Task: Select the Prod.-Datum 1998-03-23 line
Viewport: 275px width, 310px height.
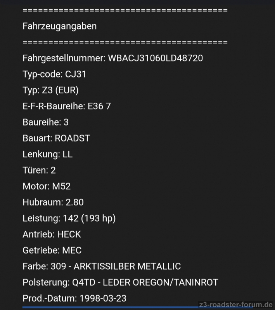Action: click(x=74, y=298)
